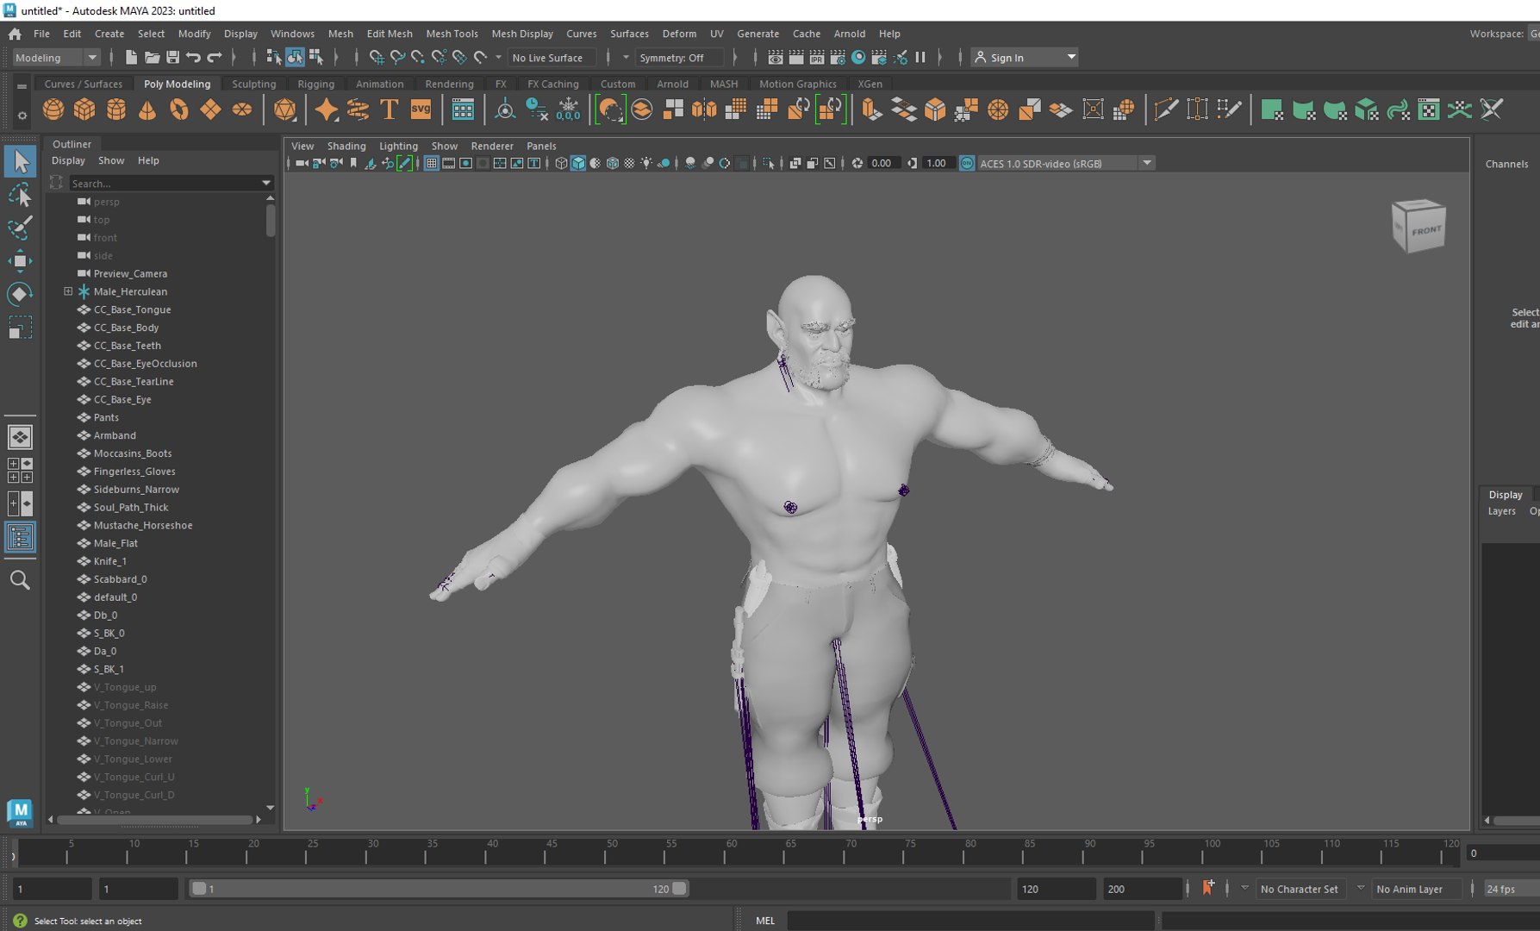Toggle single perspective view layout
Screen dimensions: 1540x931
click(x=20, y=437)
